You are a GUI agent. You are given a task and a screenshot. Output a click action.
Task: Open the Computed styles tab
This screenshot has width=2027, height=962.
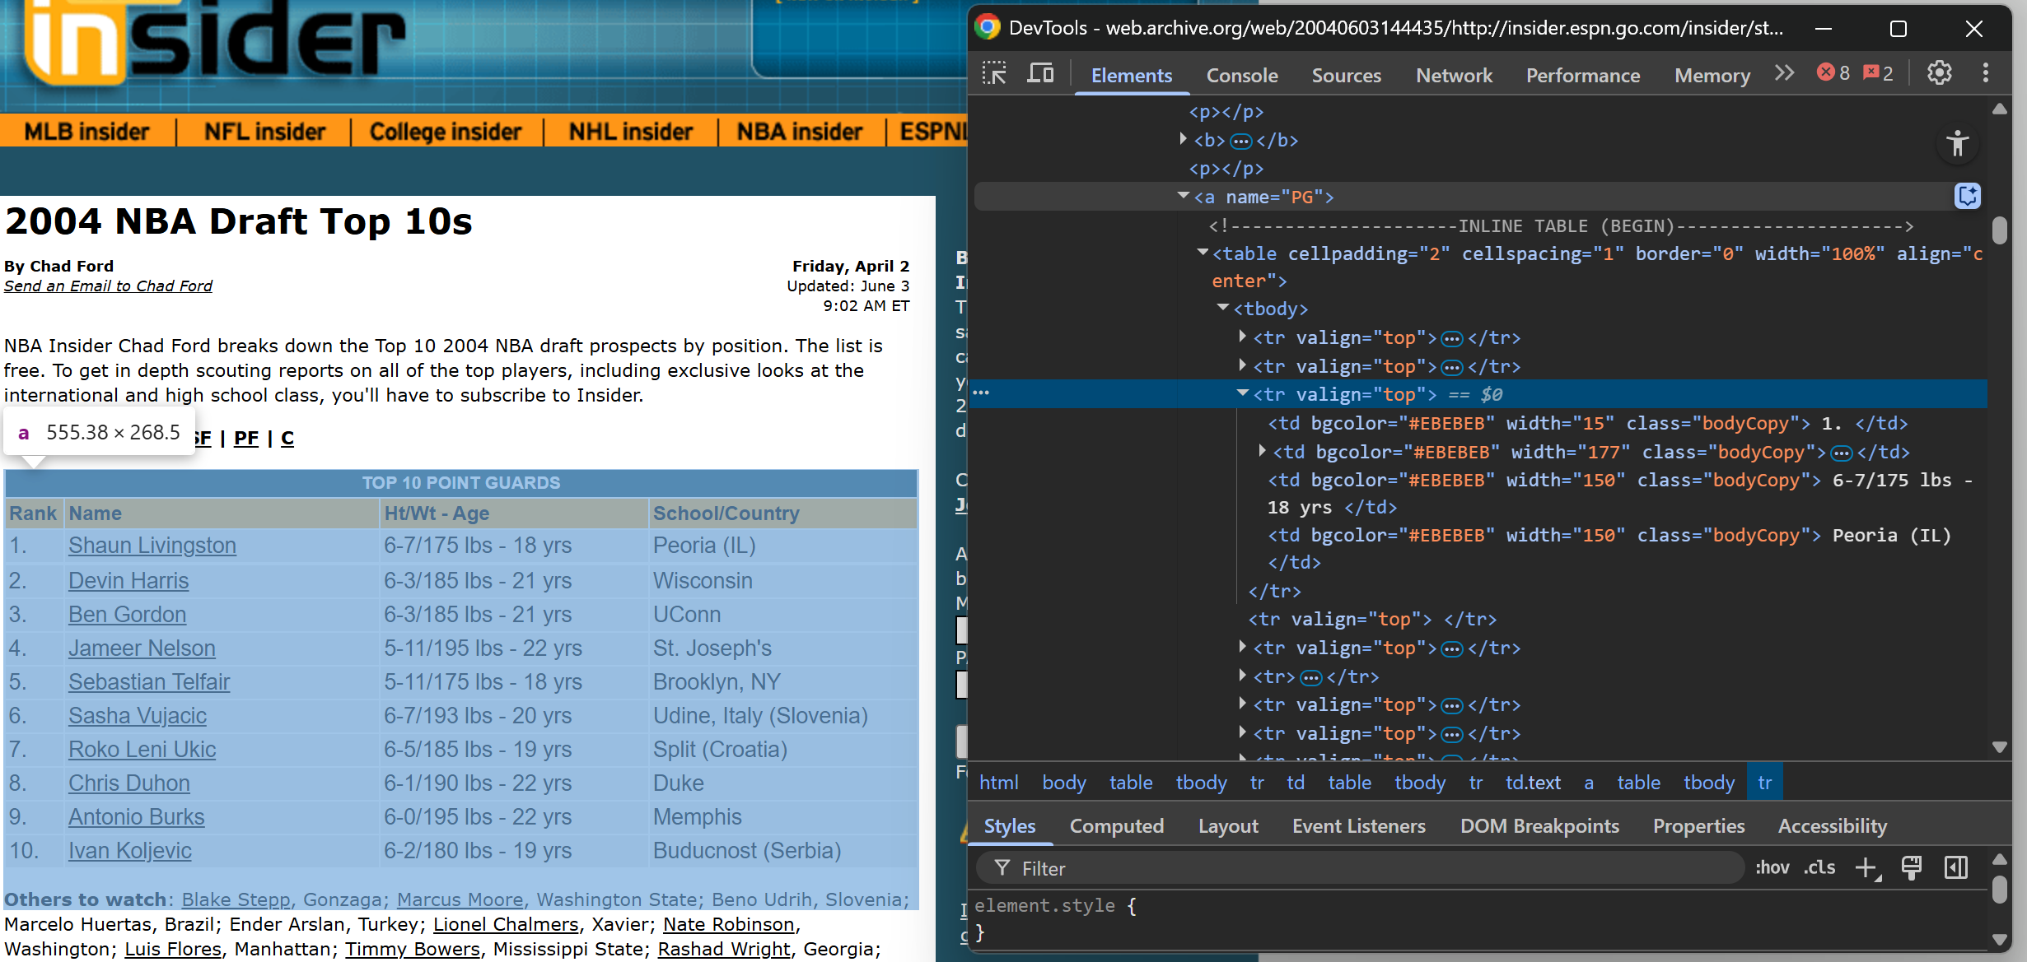tap(1116, 825)
